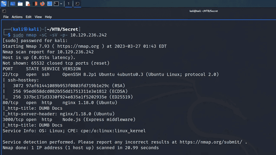The image size is (276, 155).
Task: Click the show desktop icon in panel
Action: (13, 4)
